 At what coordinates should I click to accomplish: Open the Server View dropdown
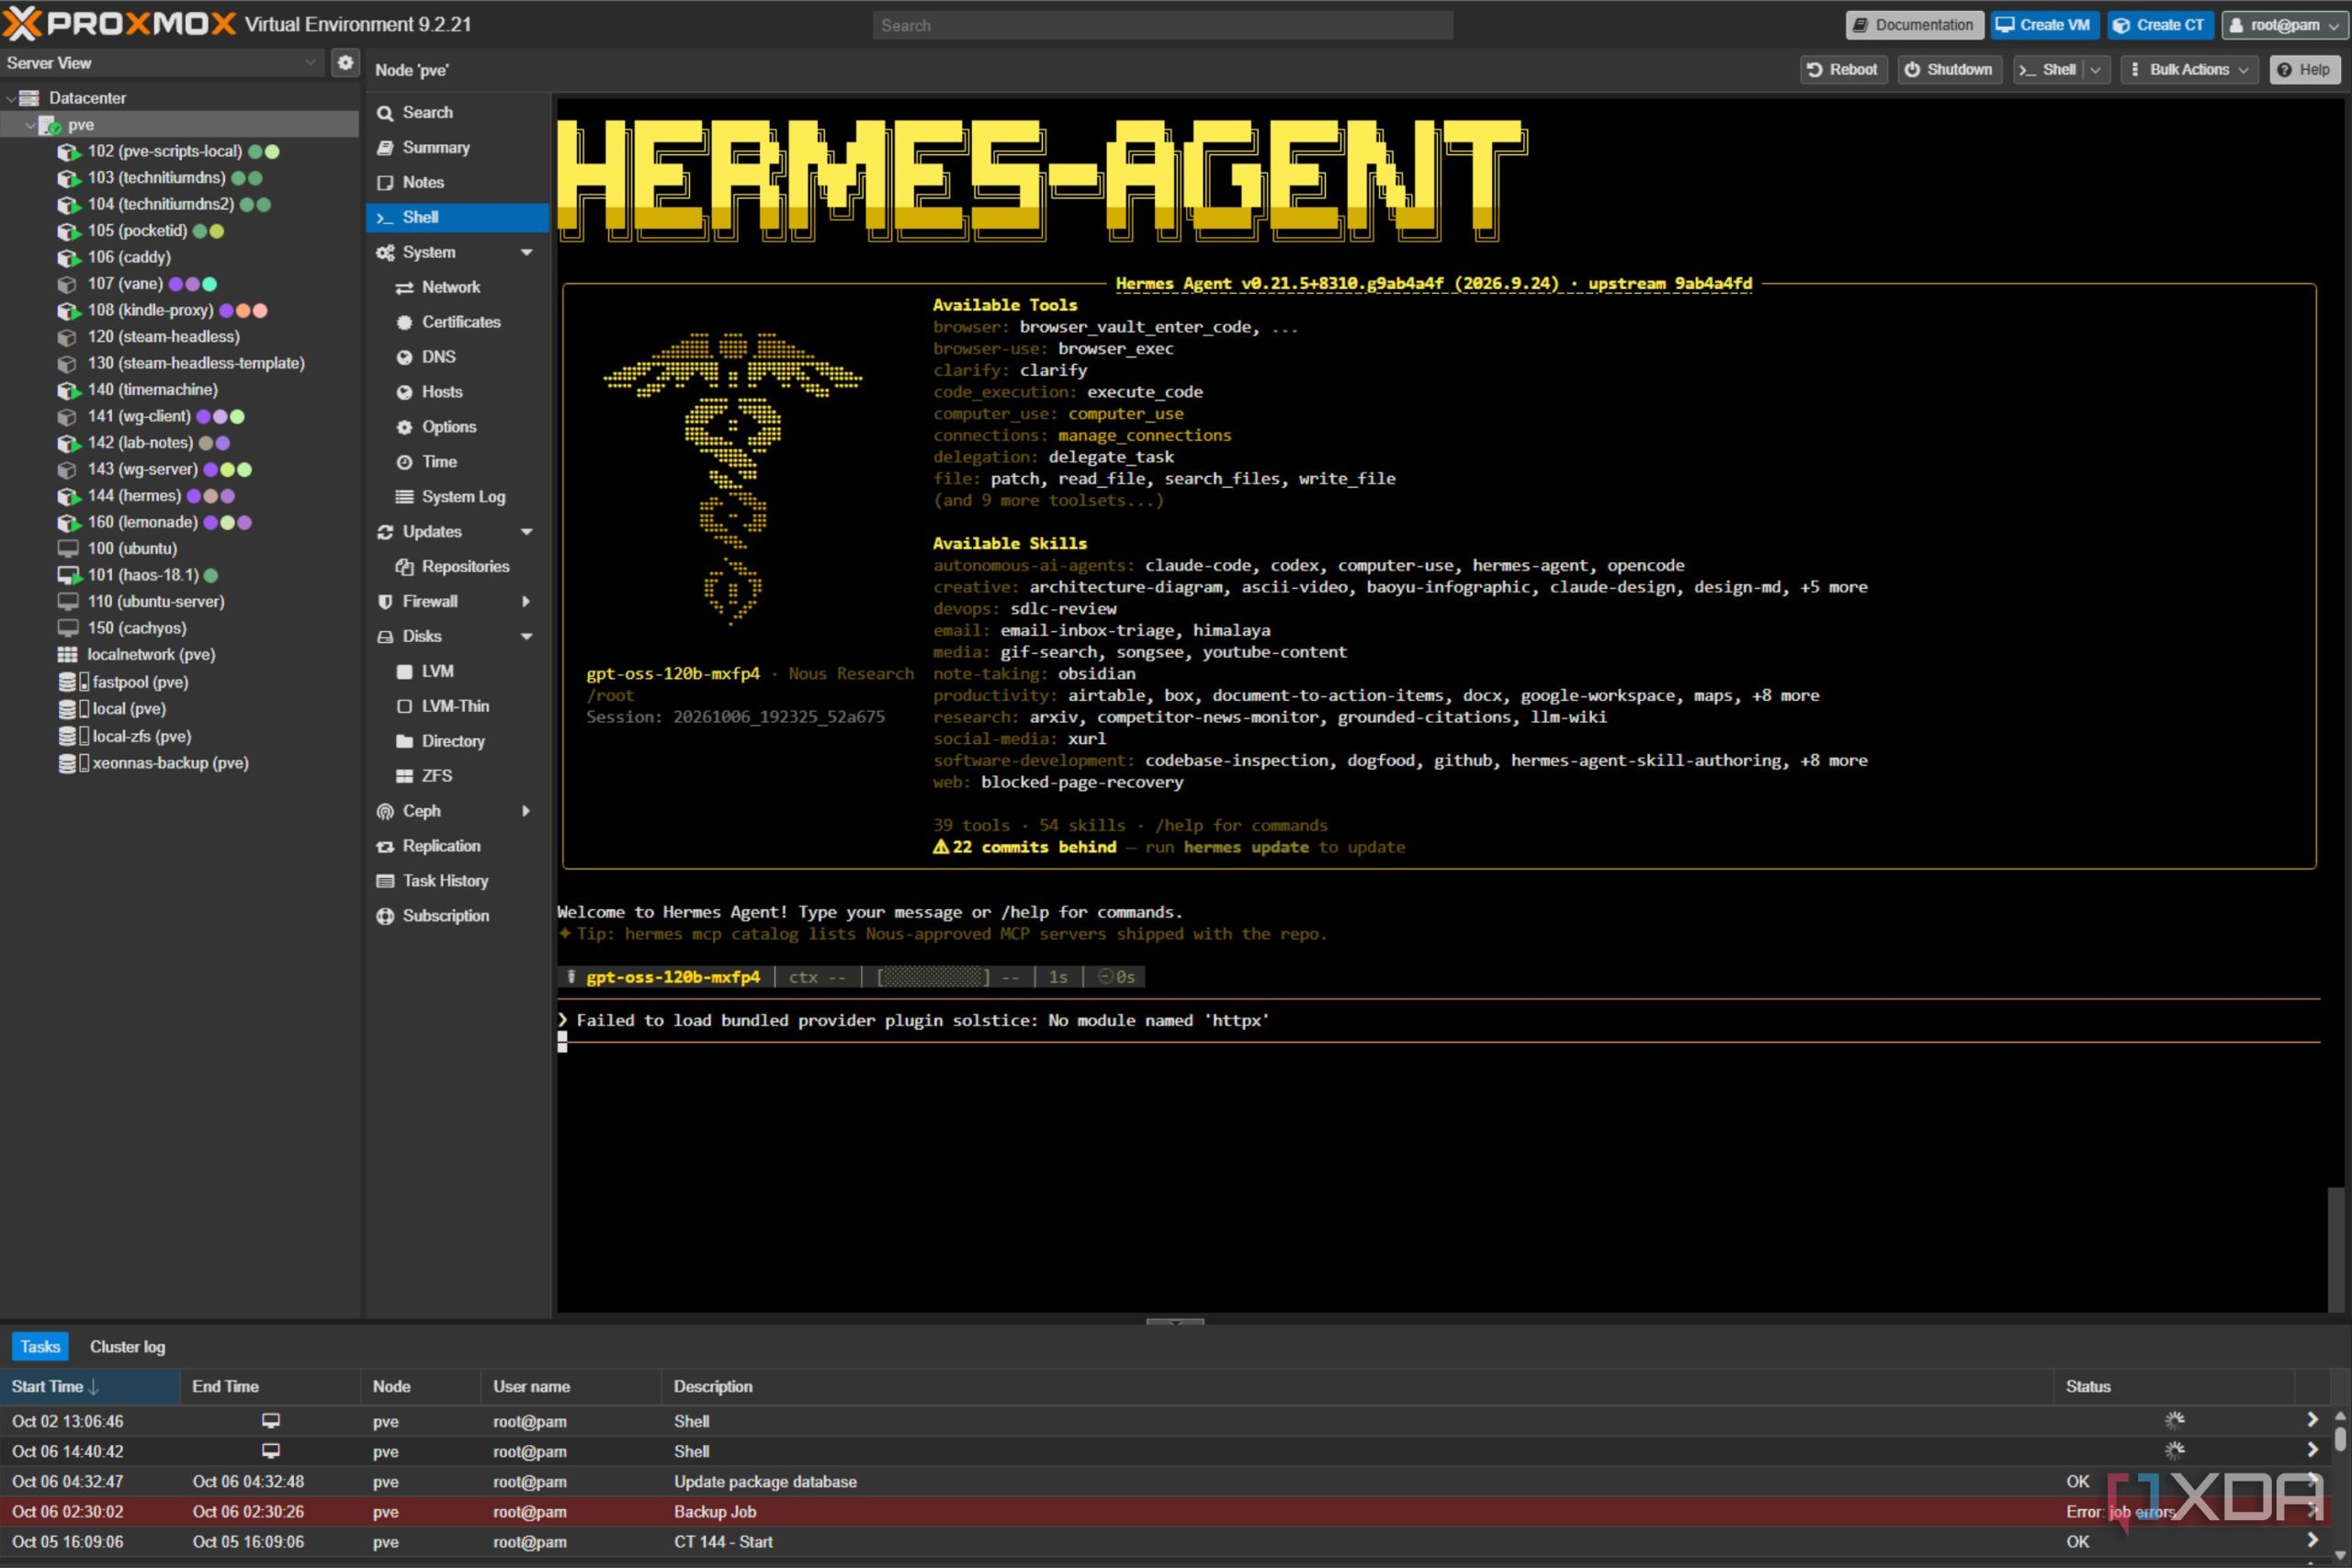click(x=310, y=62)
